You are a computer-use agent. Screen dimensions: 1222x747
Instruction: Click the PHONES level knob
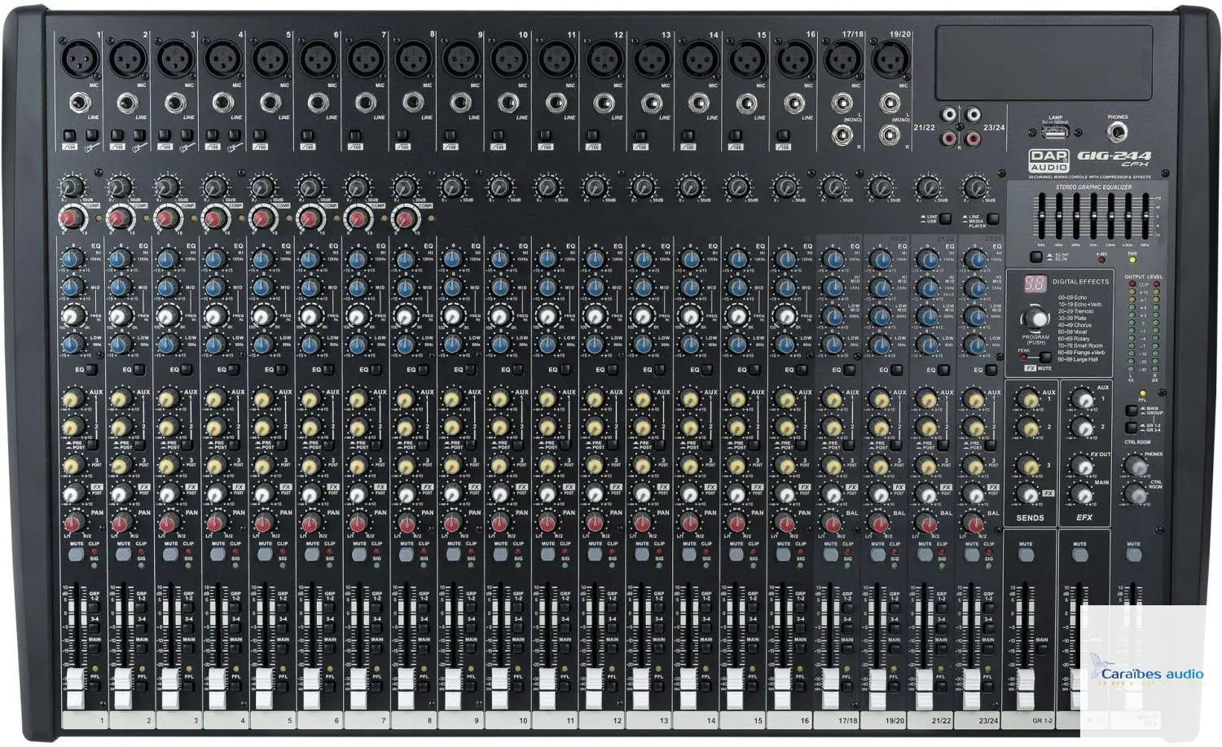tap(1134, 465)
